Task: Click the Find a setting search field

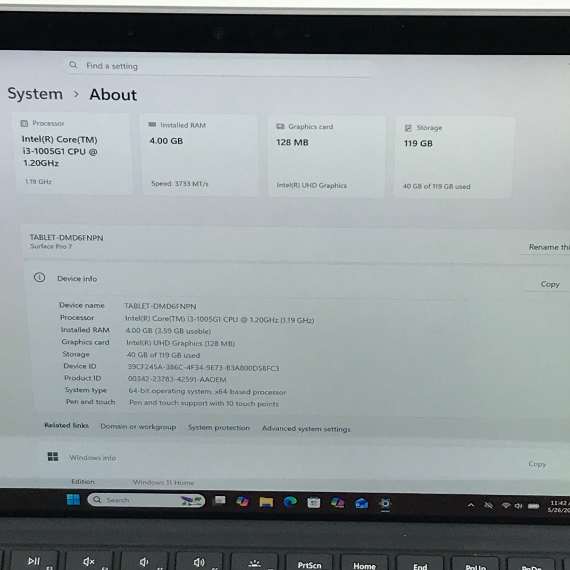Action: tap(221, 66)
